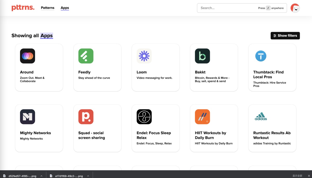
Task: Open the Mighty Networks app icon
Action: coord(28,117)
